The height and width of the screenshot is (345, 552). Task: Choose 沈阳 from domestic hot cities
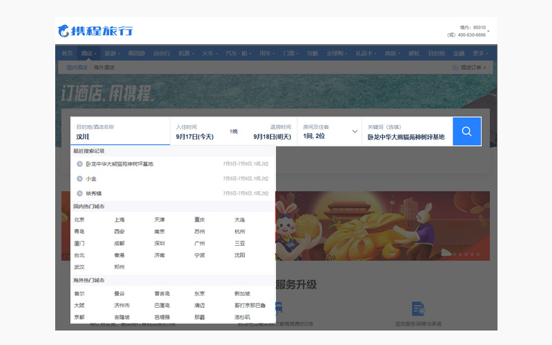pos(239,255)
